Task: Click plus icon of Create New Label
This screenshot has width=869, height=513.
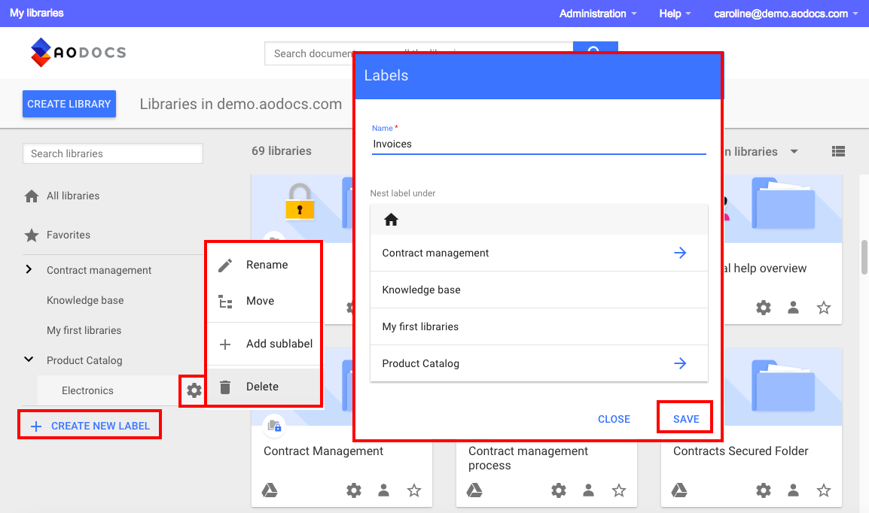Action: click(36, 426)
